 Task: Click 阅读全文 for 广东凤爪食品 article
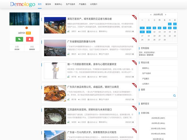(130, 99)
